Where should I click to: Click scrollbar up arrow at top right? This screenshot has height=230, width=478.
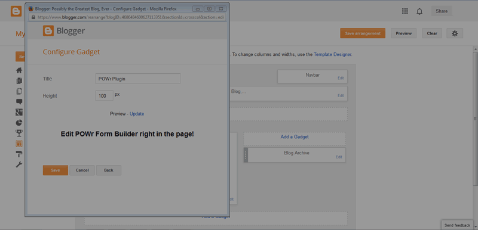coord(475,49)
